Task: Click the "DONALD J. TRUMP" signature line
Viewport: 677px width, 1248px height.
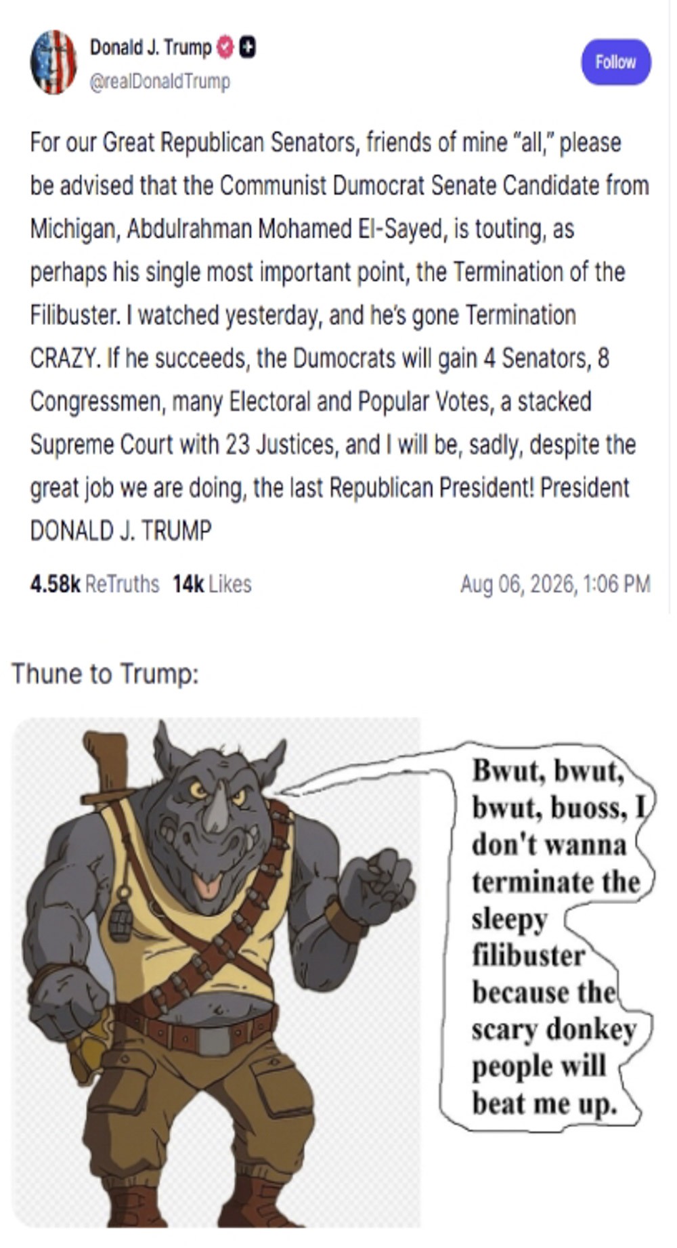Action: 121,531
